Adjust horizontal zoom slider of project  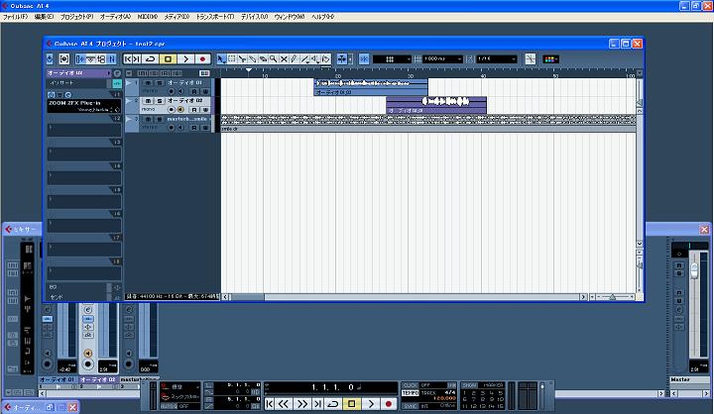[613, 297]
